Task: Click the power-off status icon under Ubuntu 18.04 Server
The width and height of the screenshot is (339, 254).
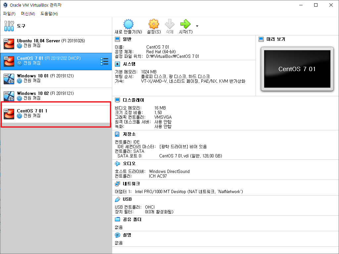Action: 20,46
